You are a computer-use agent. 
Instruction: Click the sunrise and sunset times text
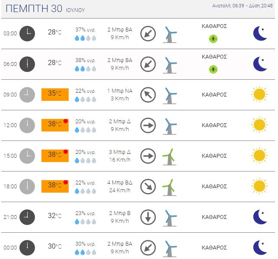(242, 6)
